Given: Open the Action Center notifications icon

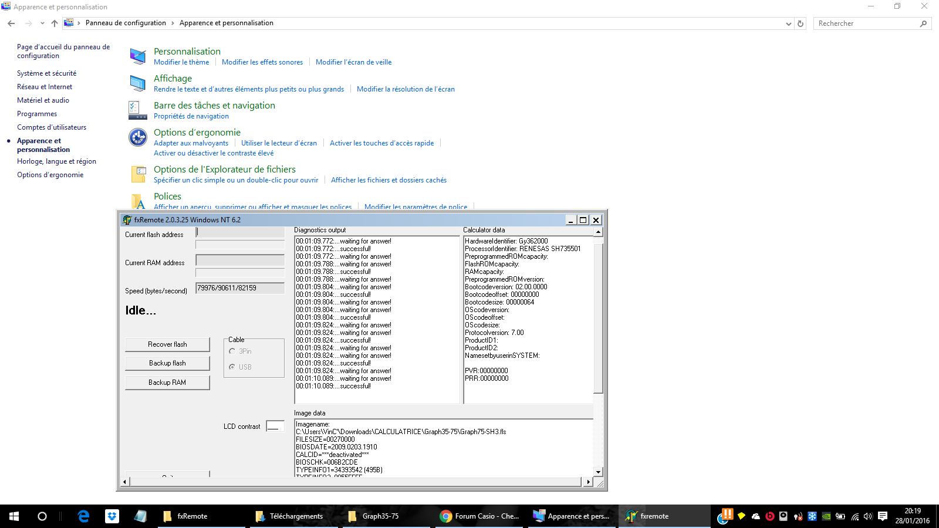Looking at the screenshot, I should coord(883,516).
